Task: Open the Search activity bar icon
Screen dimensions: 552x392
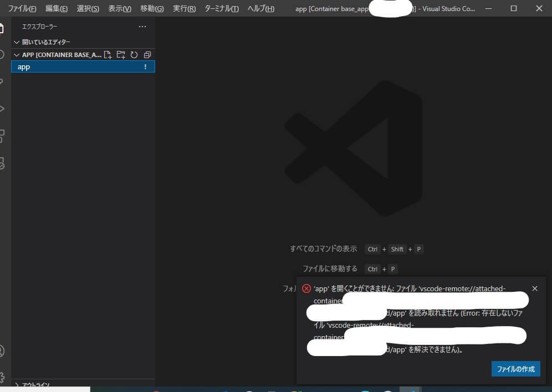Action: (2, 54)
